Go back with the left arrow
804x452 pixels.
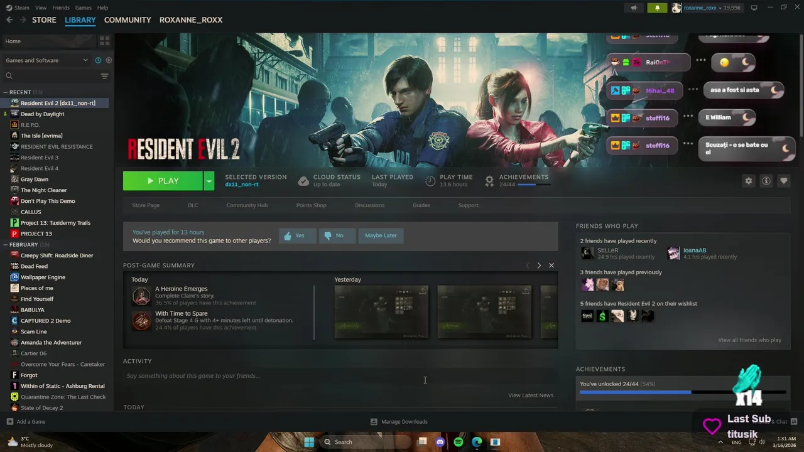click(x=9, y=20)
